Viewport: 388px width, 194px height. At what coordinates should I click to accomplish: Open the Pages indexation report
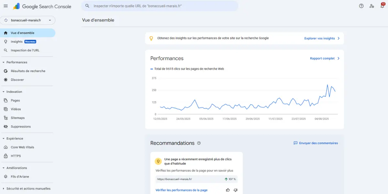tap(15, 100)
